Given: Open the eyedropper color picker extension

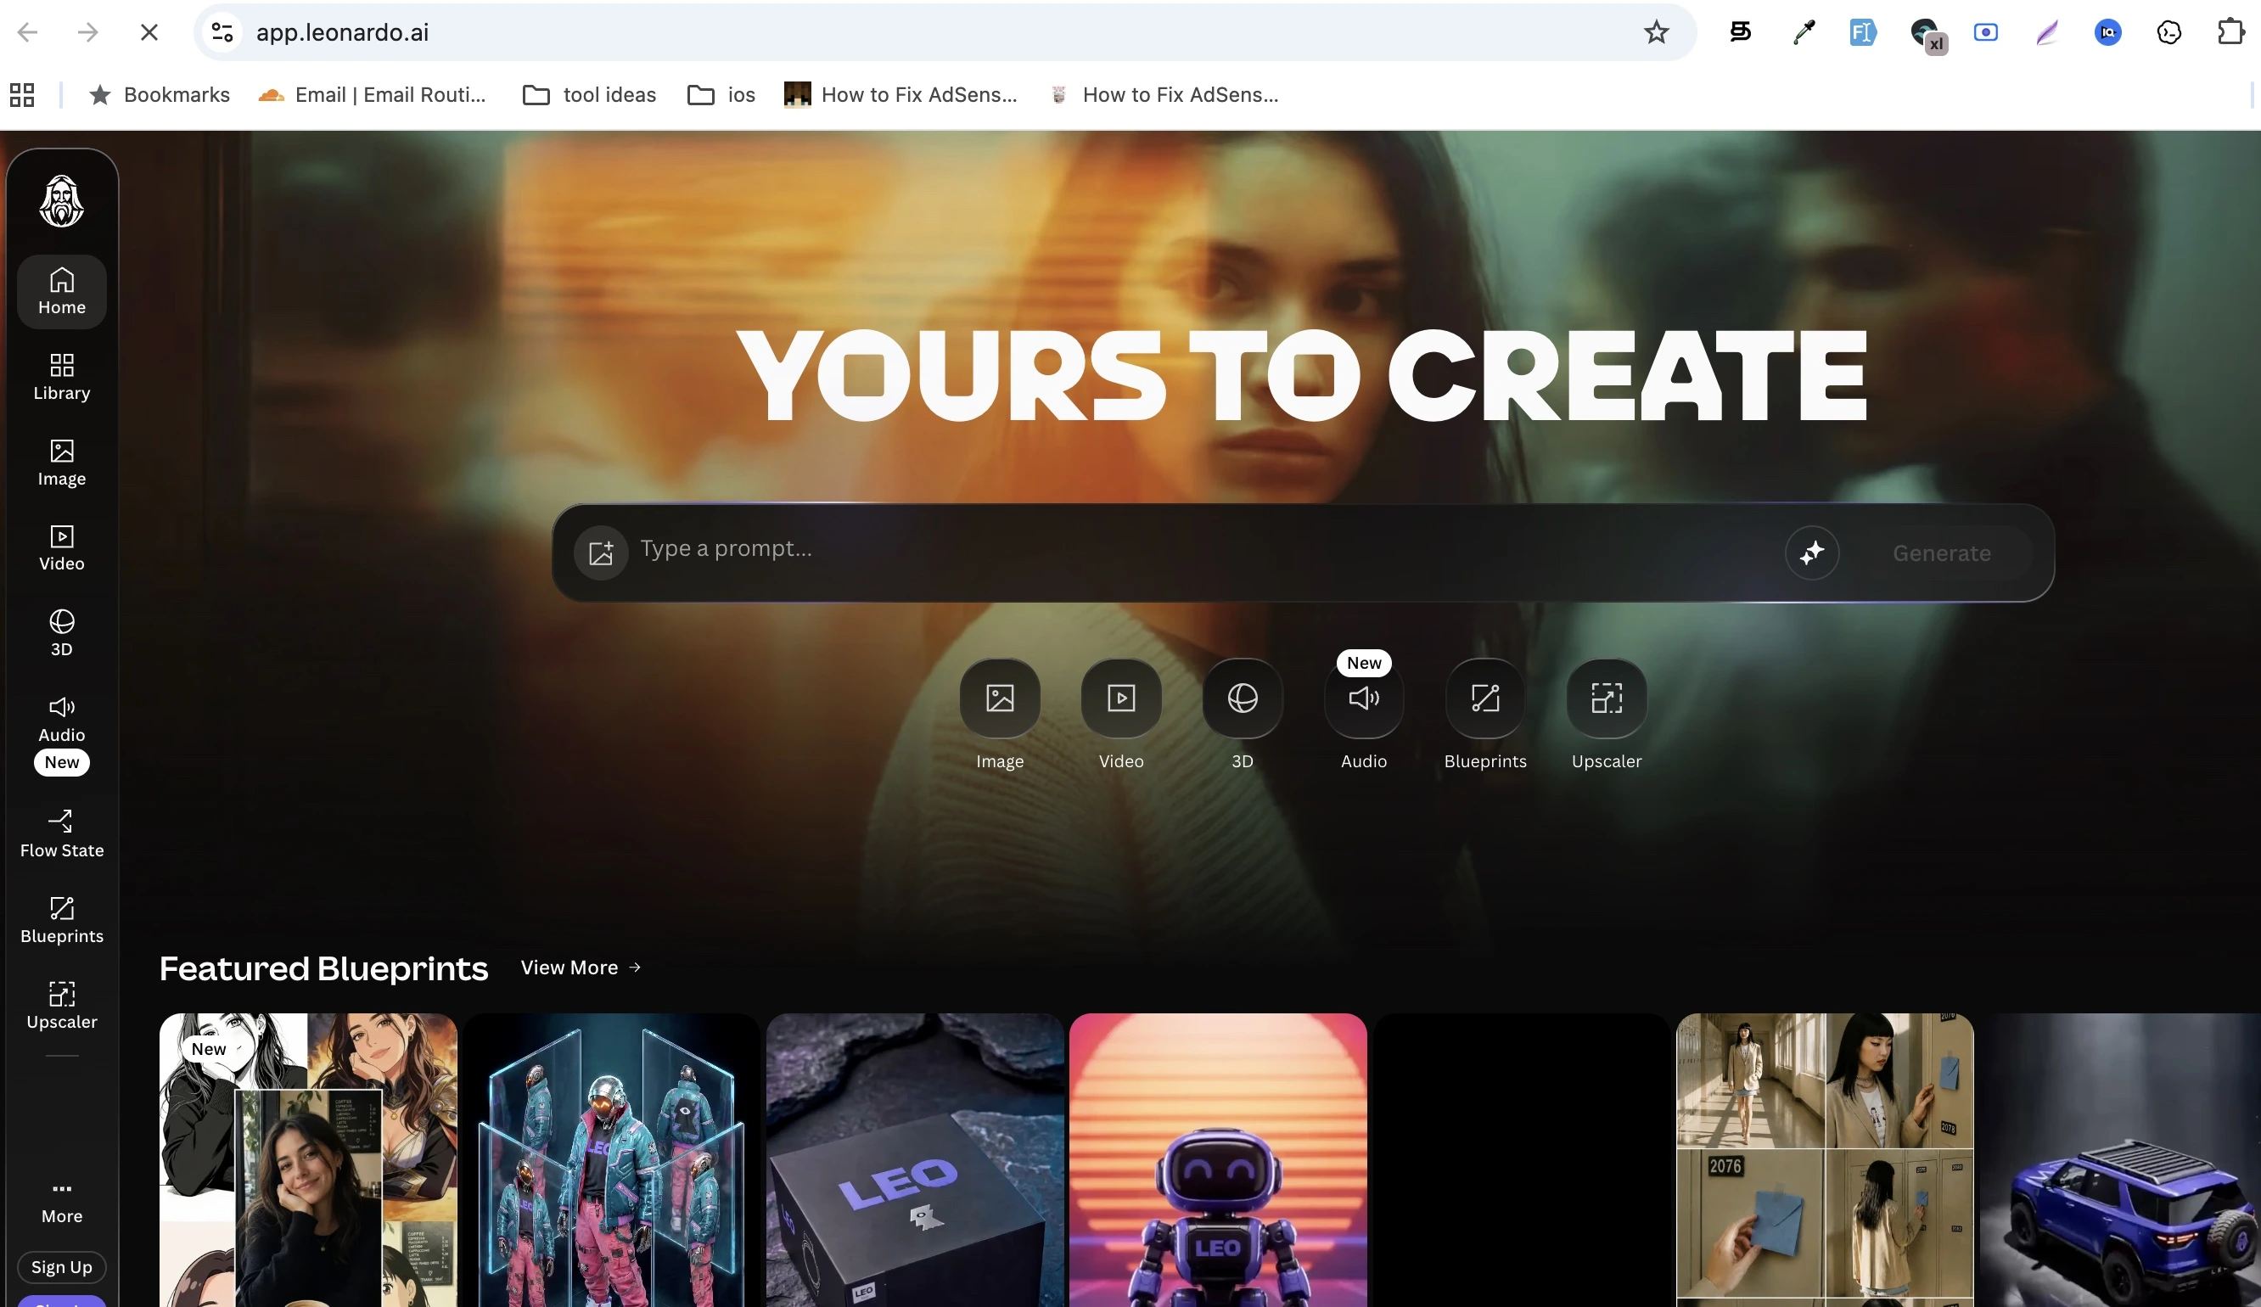Looking at the screenshot, I should [x=1803, y=32].
